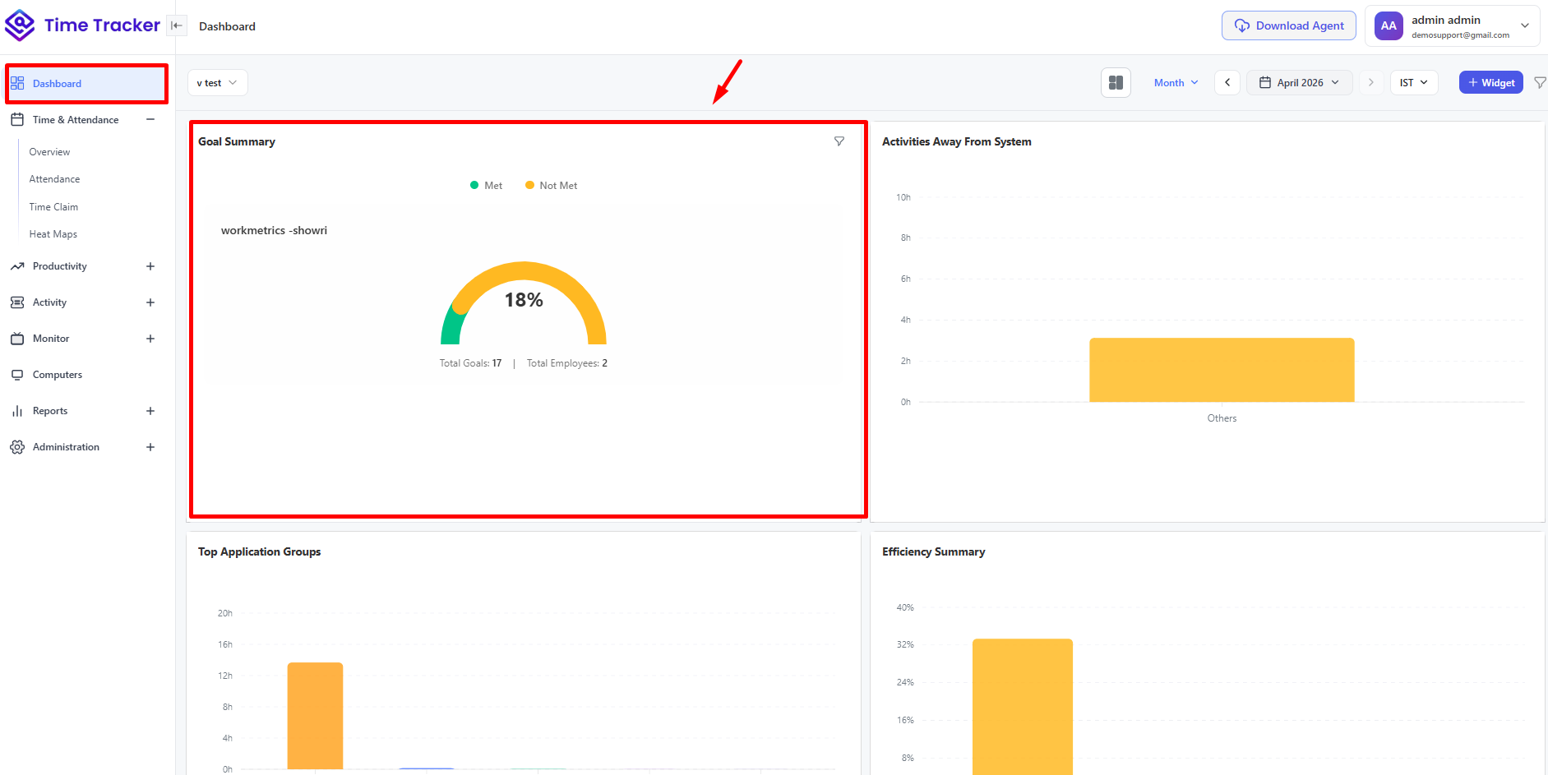1548x775 pixels.
Task: Open the Attendance submenu item
Action: (x=54, y=179)
